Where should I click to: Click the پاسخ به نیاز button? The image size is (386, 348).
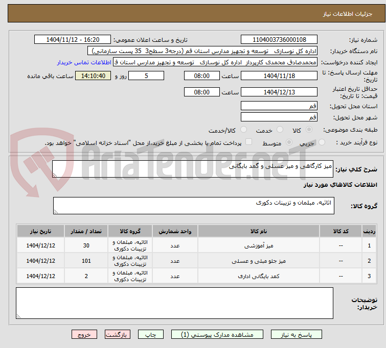pyautogui.click(x=297, y=335)
